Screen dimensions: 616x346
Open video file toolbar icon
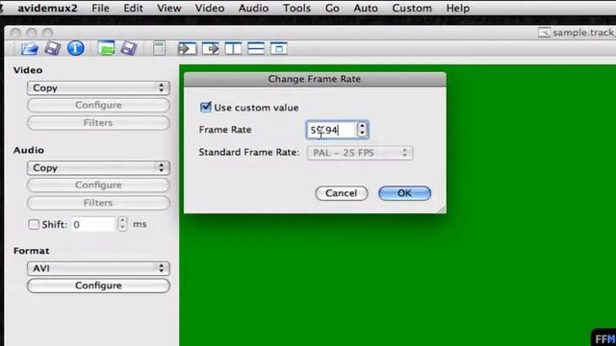tap(30, 49)
